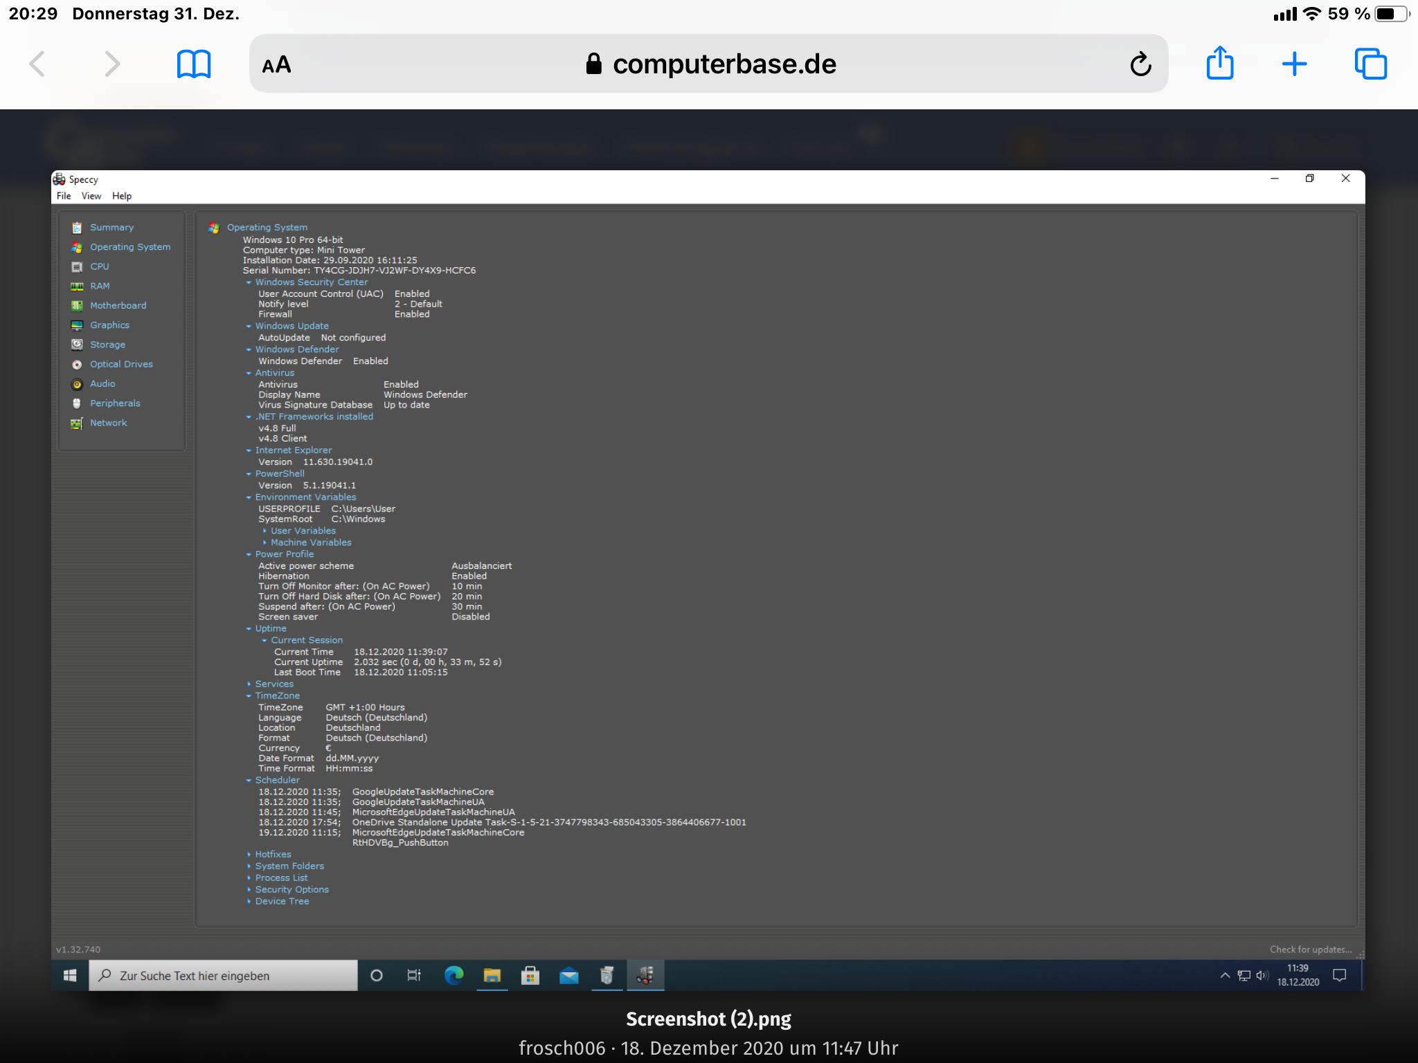Tap the AA reader view button
This screenshot has width=1418, height=1063.
coord(276,65)
